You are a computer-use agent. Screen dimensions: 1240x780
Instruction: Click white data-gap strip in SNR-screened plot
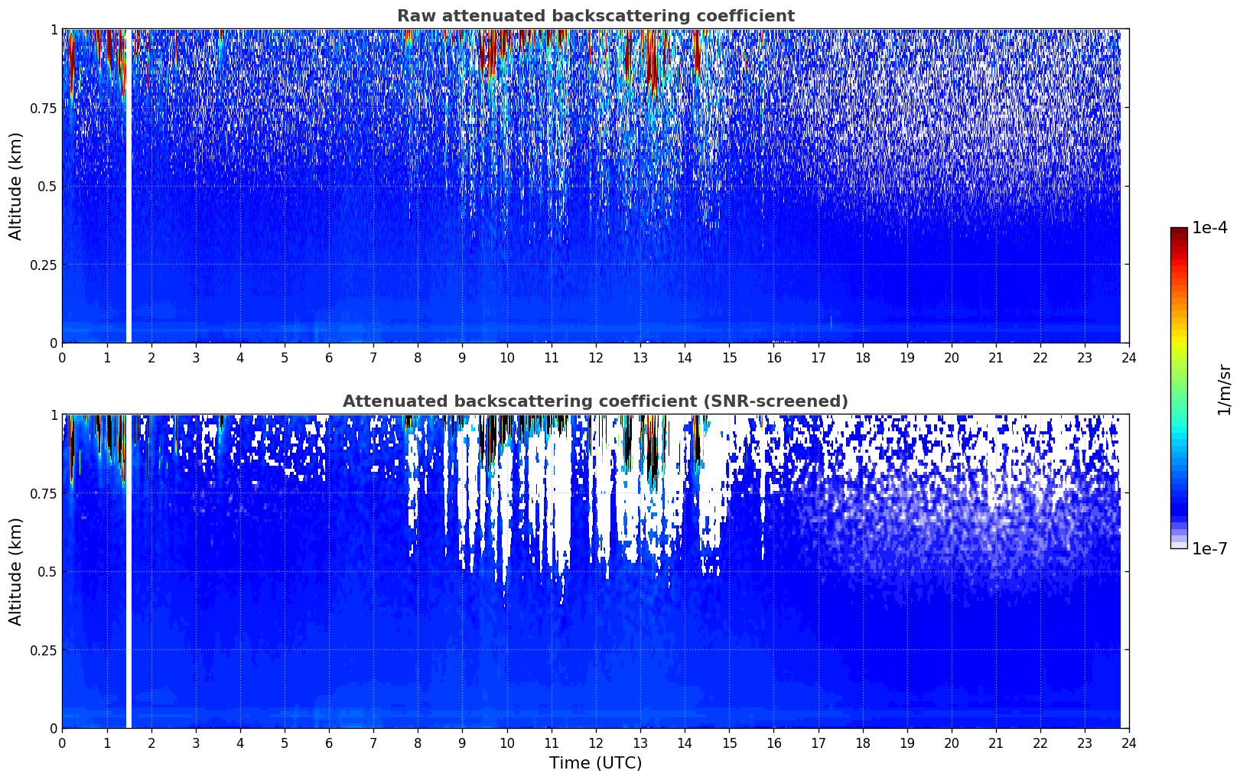tap(129, 572)
